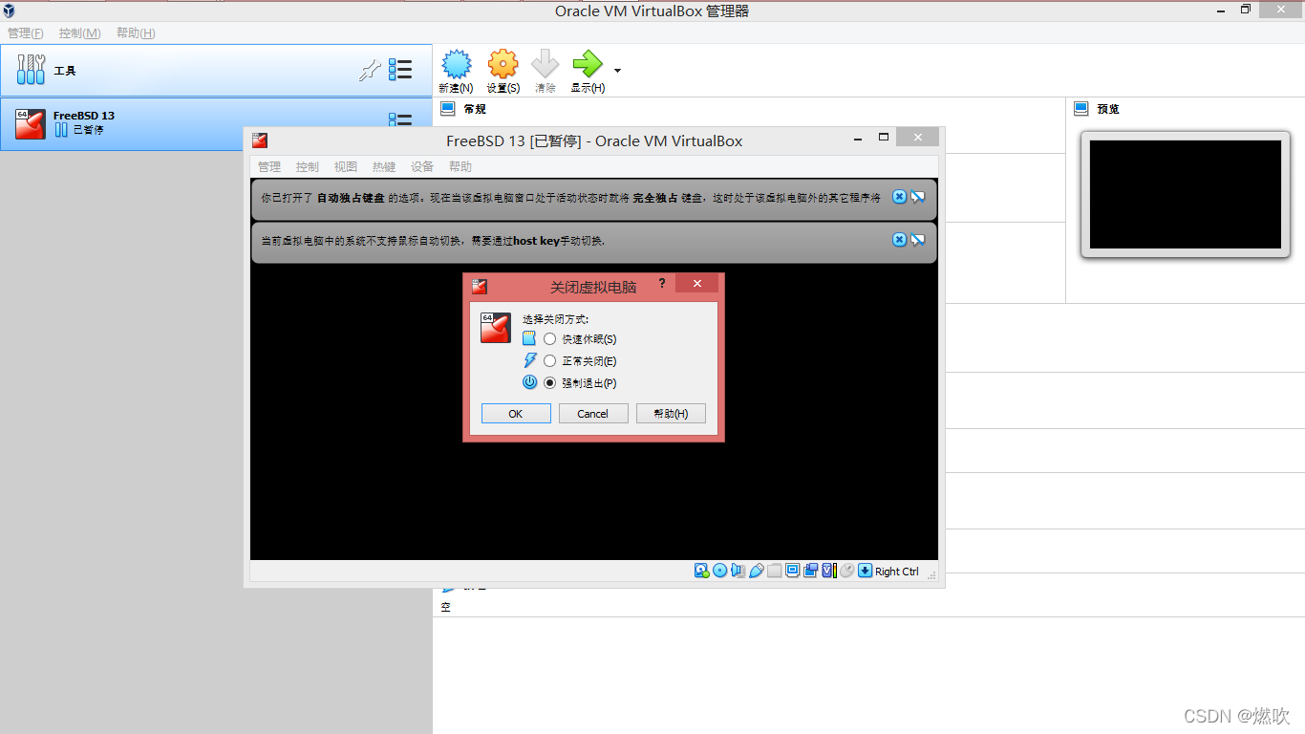
Task: Click the keyboard capture arrow status icon
Action: (x=866, y=571)
